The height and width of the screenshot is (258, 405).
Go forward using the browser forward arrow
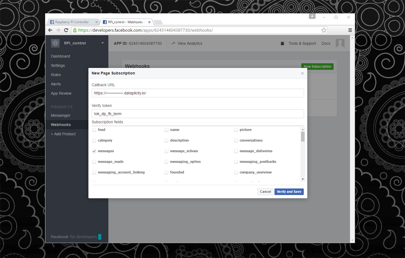tap(58, 30)
